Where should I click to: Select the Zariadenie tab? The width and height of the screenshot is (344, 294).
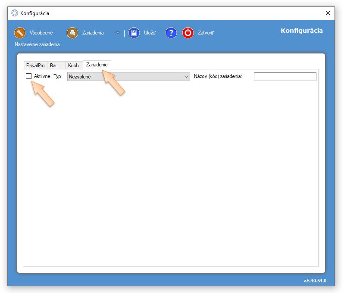(x=97, y=65)
